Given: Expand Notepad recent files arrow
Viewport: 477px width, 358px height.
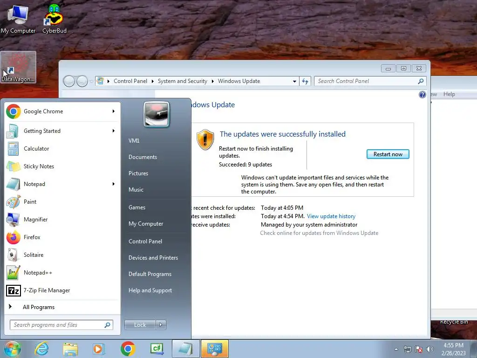Looking at the screenshot, I should tap(114, 184).
